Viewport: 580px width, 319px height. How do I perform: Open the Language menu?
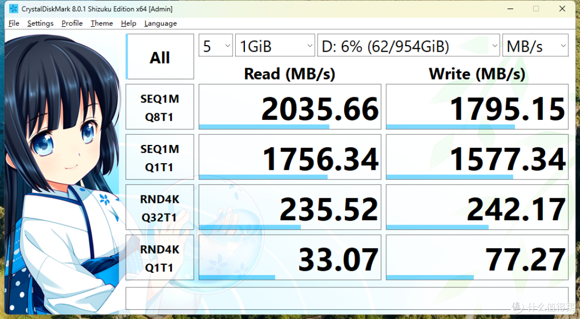[161, 23]
